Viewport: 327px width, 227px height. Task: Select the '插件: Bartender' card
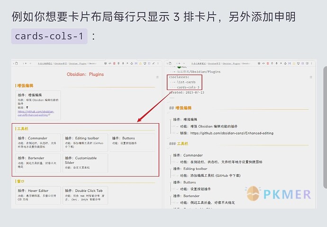point(38,163)
